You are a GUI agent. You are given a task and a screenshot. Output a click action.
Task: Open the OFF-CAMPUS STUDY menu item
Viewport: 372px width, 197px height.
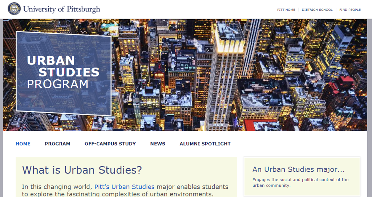pyautogui.click(x=110, y=144)
